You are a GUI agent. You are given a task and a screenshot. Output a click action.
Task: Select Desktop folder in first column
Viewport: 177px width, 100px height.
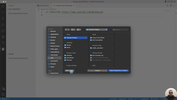tap(76, 55)
